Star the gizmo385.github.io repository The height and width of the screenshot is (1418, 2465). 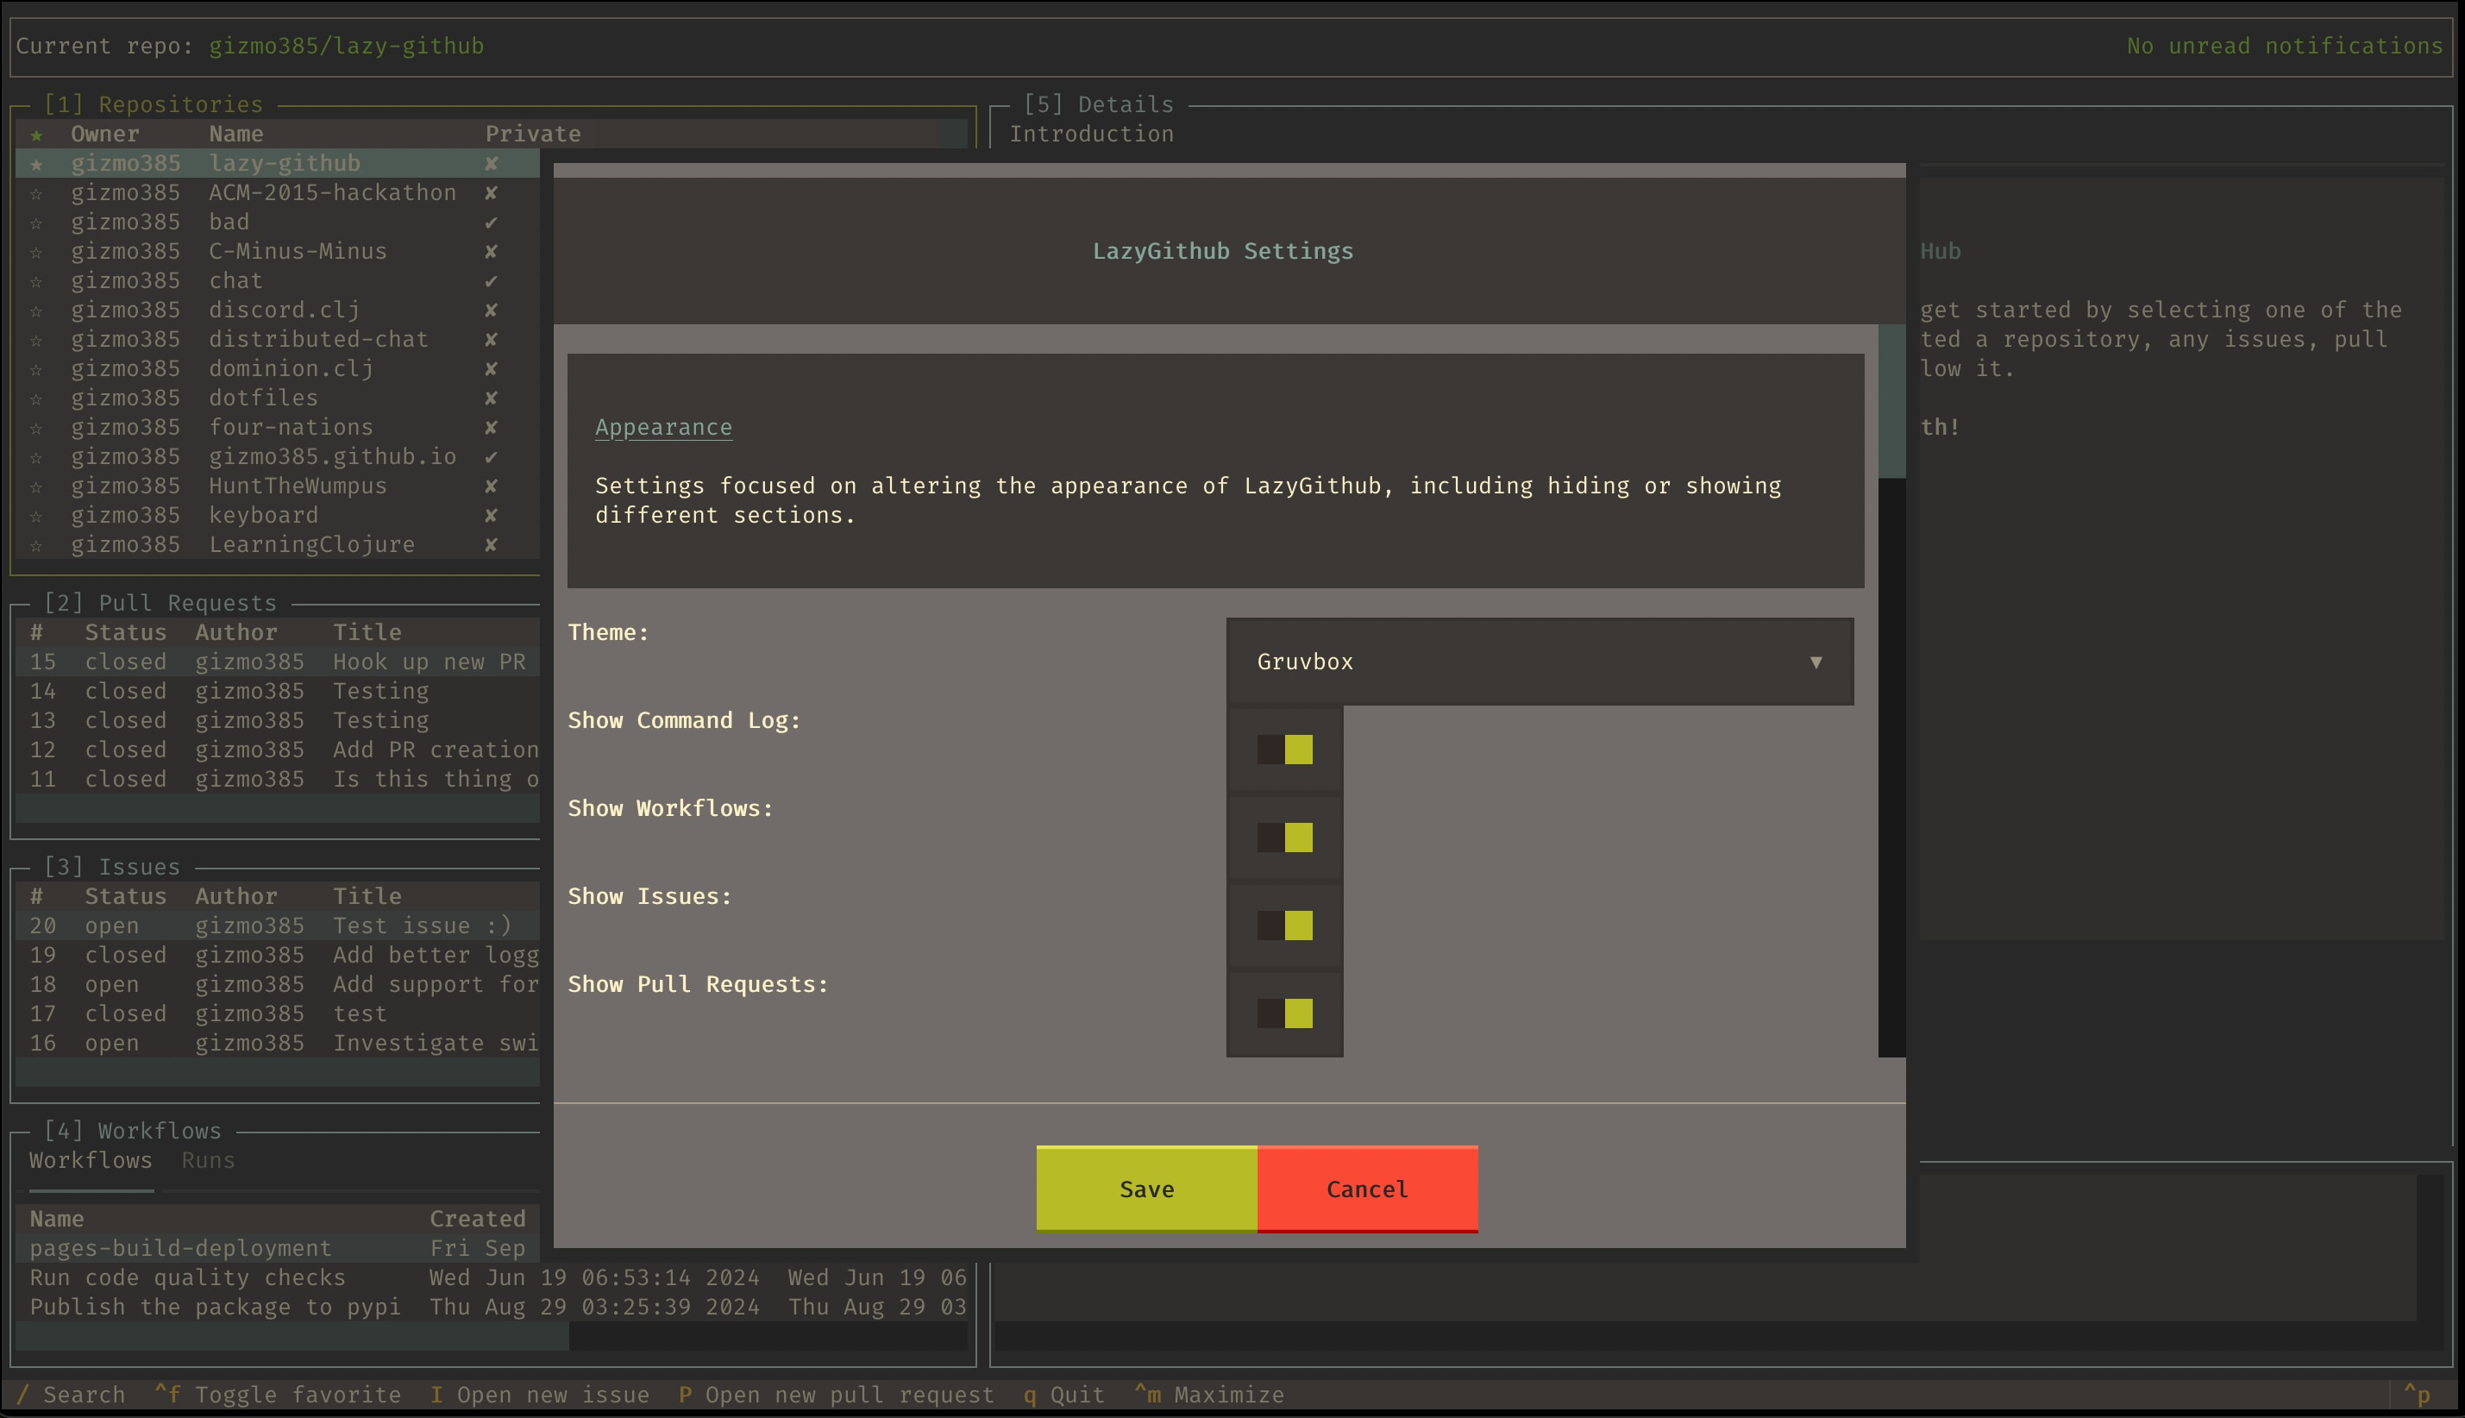click(x=36, y=455)
